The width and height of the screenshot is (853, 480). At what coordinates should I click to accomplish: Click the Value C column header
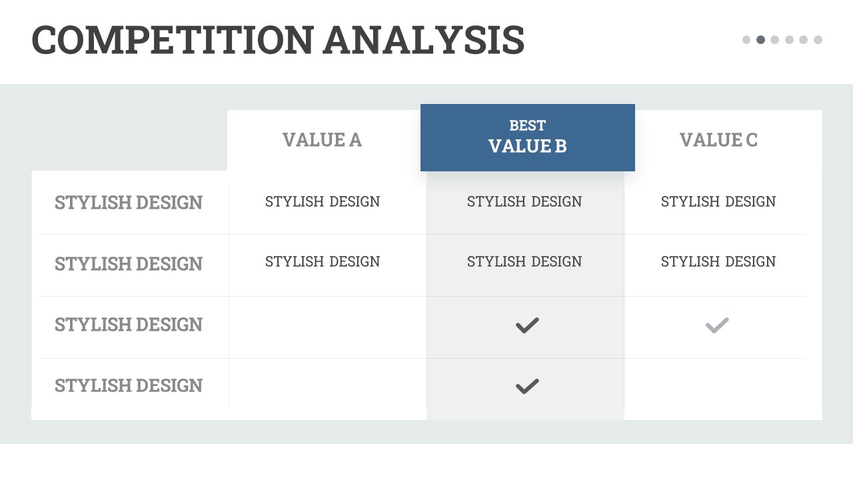click(x=718, y=140)
